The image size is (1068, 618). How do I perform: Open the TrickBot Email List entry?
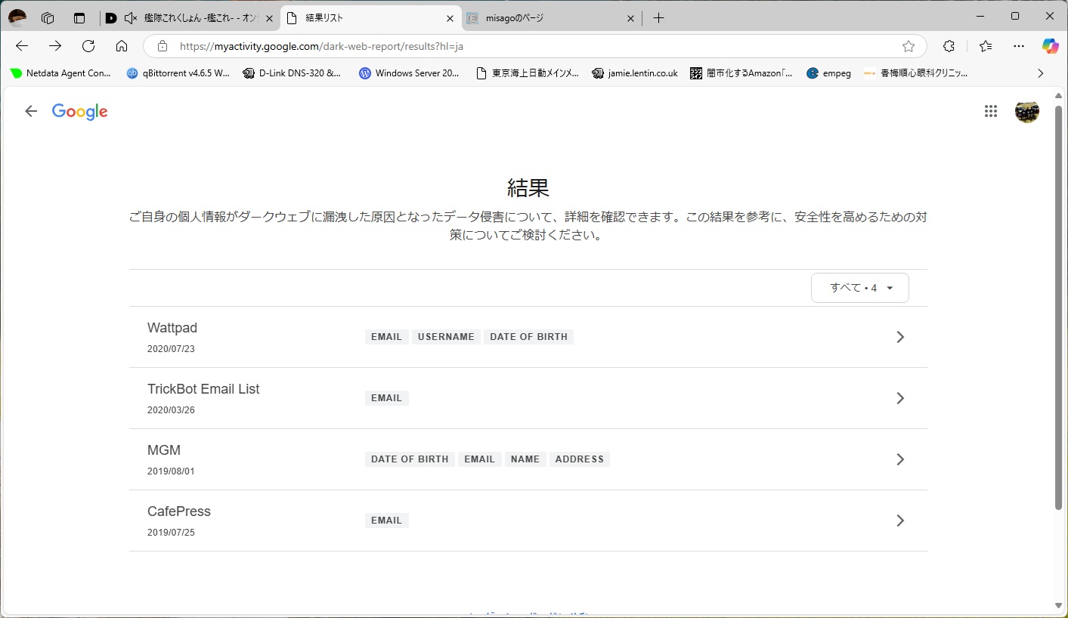tap(203, 390)
